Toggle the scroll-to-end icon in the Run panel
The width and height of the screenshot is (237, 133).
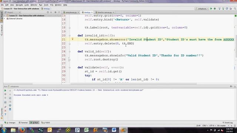pyautogui.click(x=10, y=102)
